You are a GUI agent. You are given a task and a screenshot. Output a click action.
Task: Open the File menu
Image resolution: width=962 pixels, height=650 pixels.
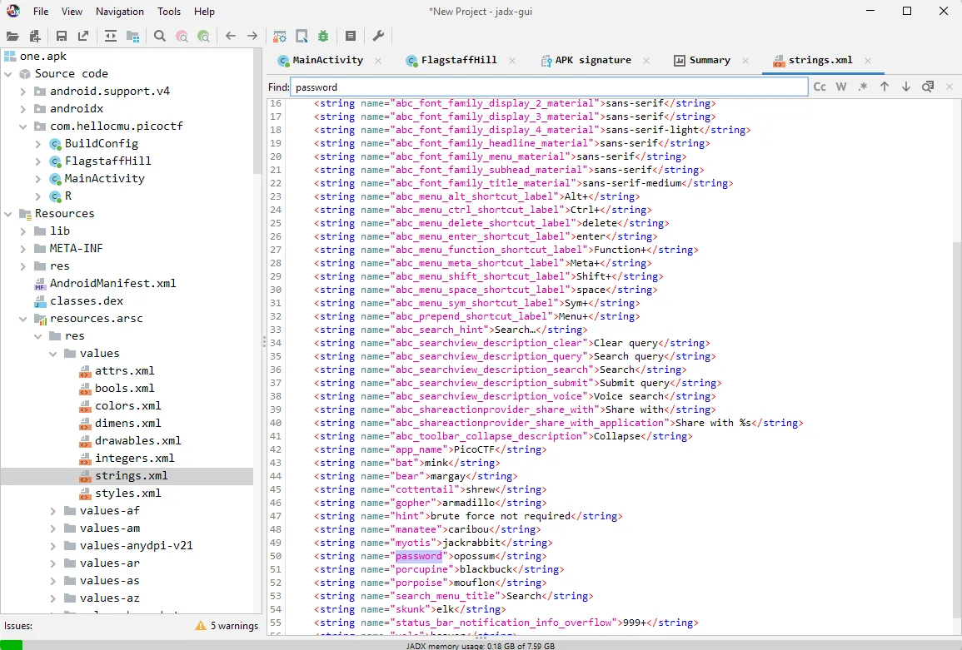click(x=41, y=12)
